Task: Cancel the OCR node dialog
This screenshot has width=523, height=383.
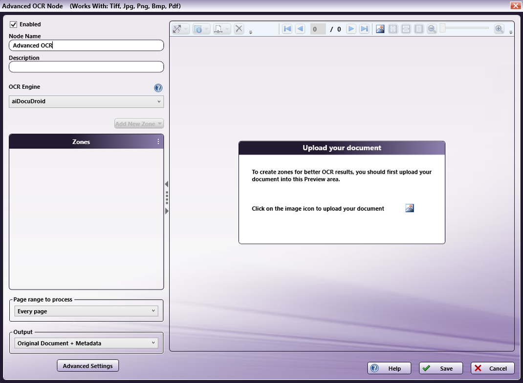Action: (x=493, y=368)
